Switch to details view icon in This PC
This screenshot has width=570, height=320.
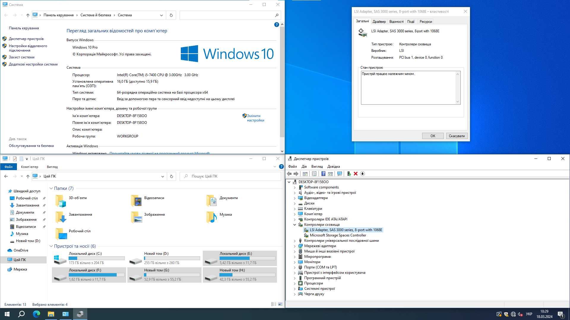pos(274,304)
